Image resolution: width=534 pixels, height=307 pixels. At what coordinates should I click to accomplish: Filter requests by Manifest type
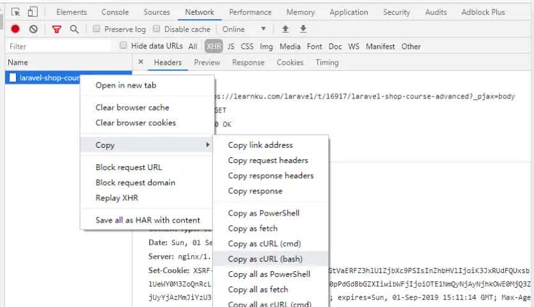pos(381,46)
